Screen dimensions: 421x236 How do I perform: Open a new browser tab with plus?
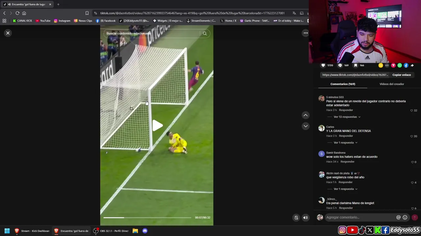coord(58,4)
